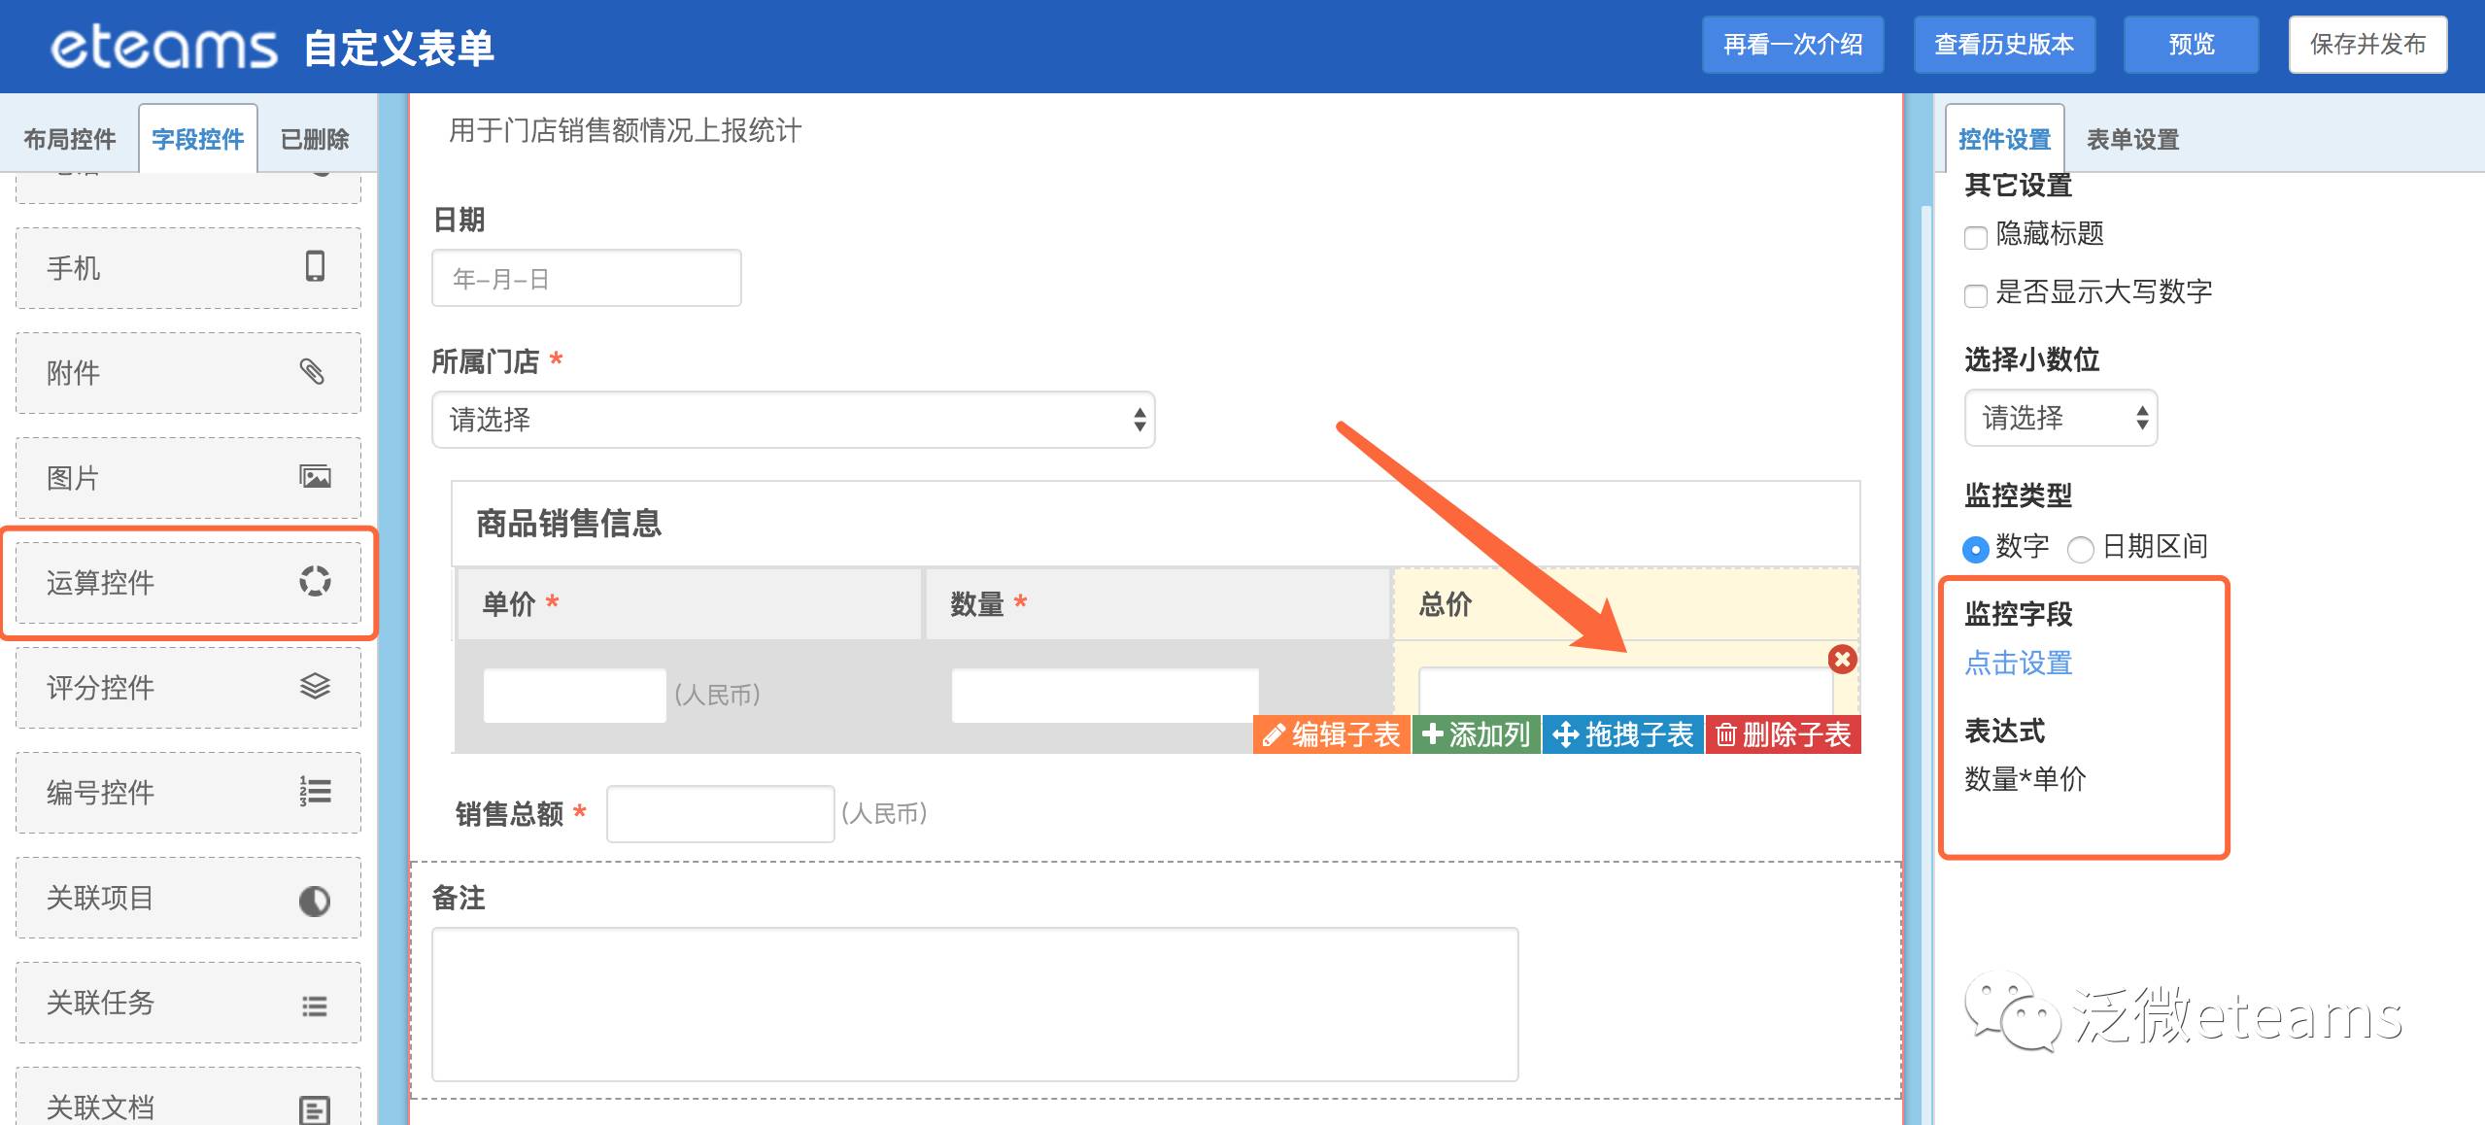Click the numbered list icon in 编号控件

pyautogui.click(x=315, y=791)
